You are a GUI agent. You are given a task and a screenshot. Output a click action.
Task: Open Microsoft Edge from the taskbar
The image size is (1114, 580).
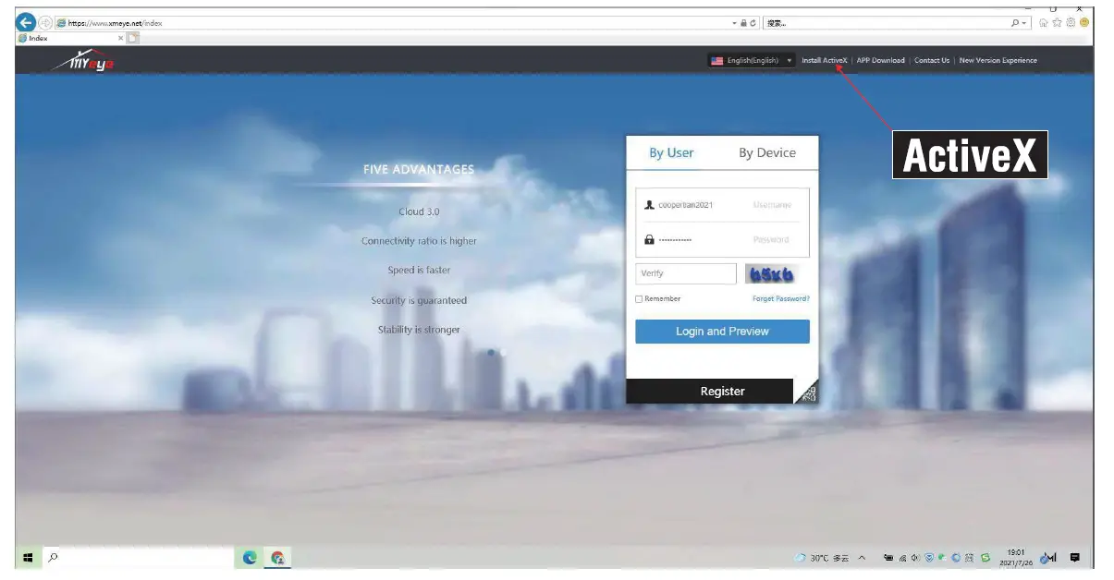pos(250,558)
